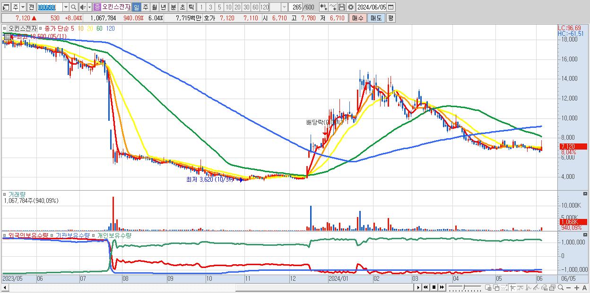Click the play button in bottom controls
This screenshot has width=590, height=293.
pyautogui.click(x=418, y=287)
